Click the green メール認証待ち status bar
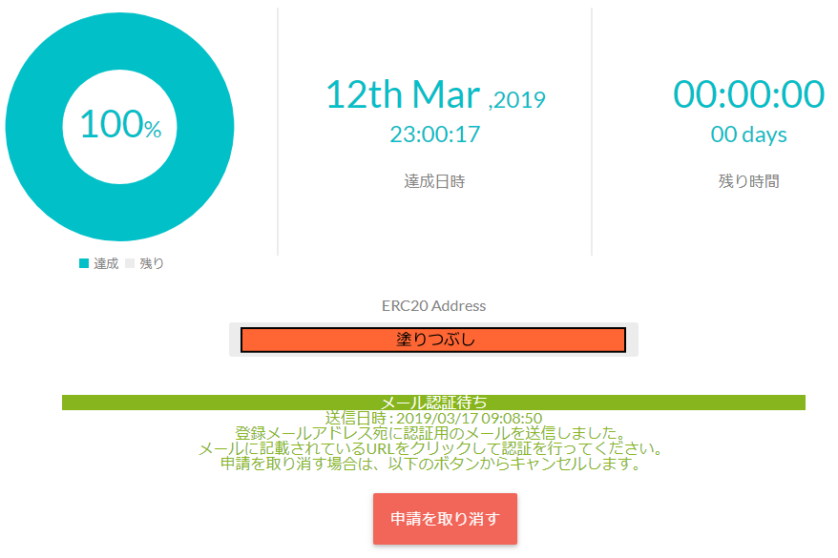The height and width of the screenshot is (558, 838). click(433, 403)
